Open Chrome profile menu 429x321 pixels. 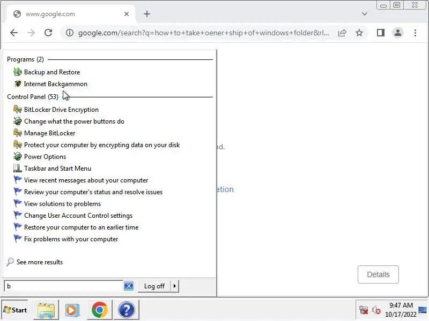pos(398,33)
